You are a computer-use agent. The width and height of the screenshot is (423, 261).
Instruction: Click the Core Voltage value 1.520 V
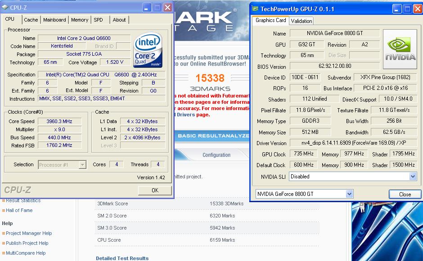115,62
